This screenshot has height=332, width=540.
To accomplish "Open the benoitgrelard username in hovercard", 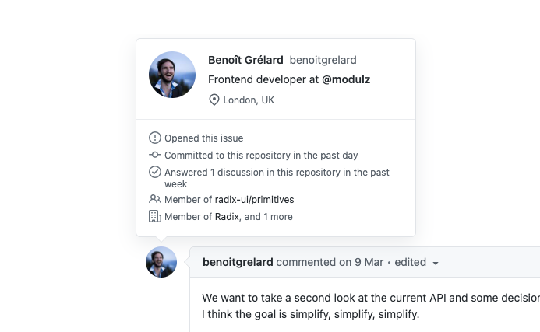I will coord(323,60).
